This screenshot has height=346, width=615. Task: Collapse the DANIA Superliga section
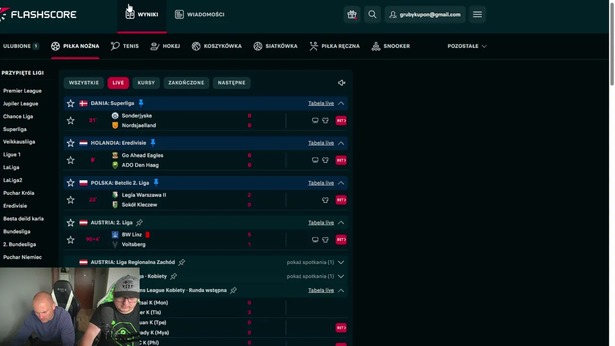pyautogui.click(x=341, y=103)
